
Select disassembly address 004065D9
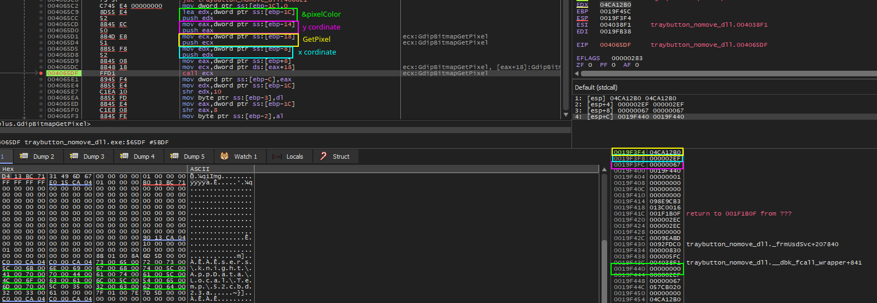[63, 61]
